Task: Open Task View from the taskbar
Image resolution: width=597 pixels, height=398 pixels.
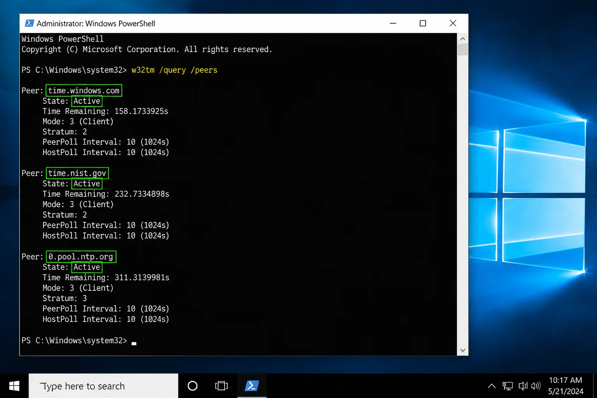Action: point(222,386)
